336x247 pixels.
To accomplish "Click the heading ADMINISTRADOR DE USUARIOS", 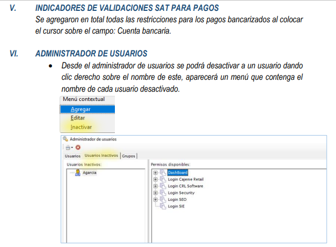I will coord(91,53).
